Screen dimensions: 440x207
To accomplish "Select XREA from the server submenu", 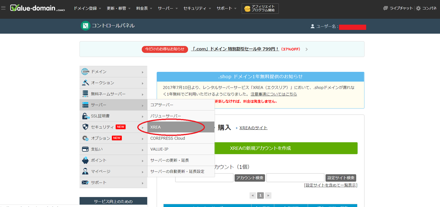I will coord(181,127).
